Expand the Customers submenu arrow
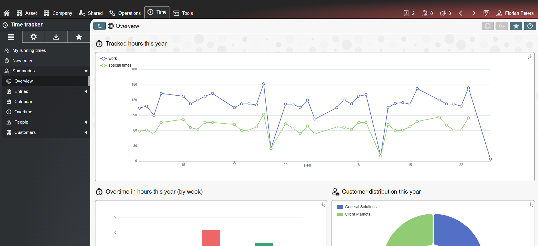Screen dimensions: 538x246 86,132
